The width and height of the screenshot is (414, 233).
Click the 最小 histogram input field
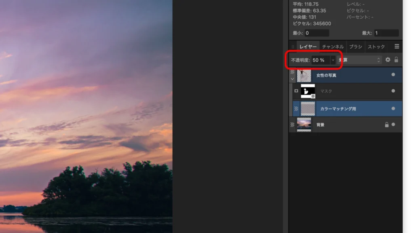317,33
